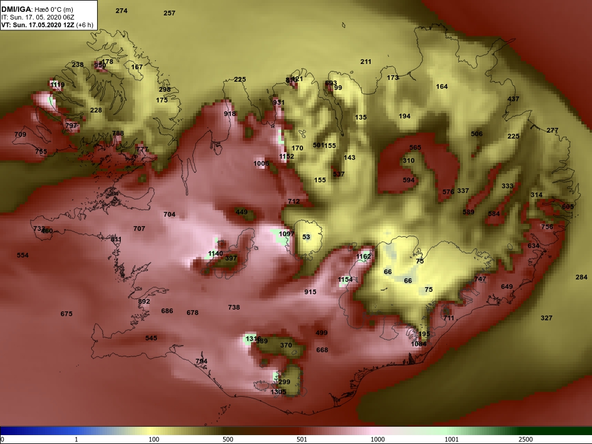Click map value '327'
Image resolution: width=592 pixels, height=444 pixels.
coord(546,318)
